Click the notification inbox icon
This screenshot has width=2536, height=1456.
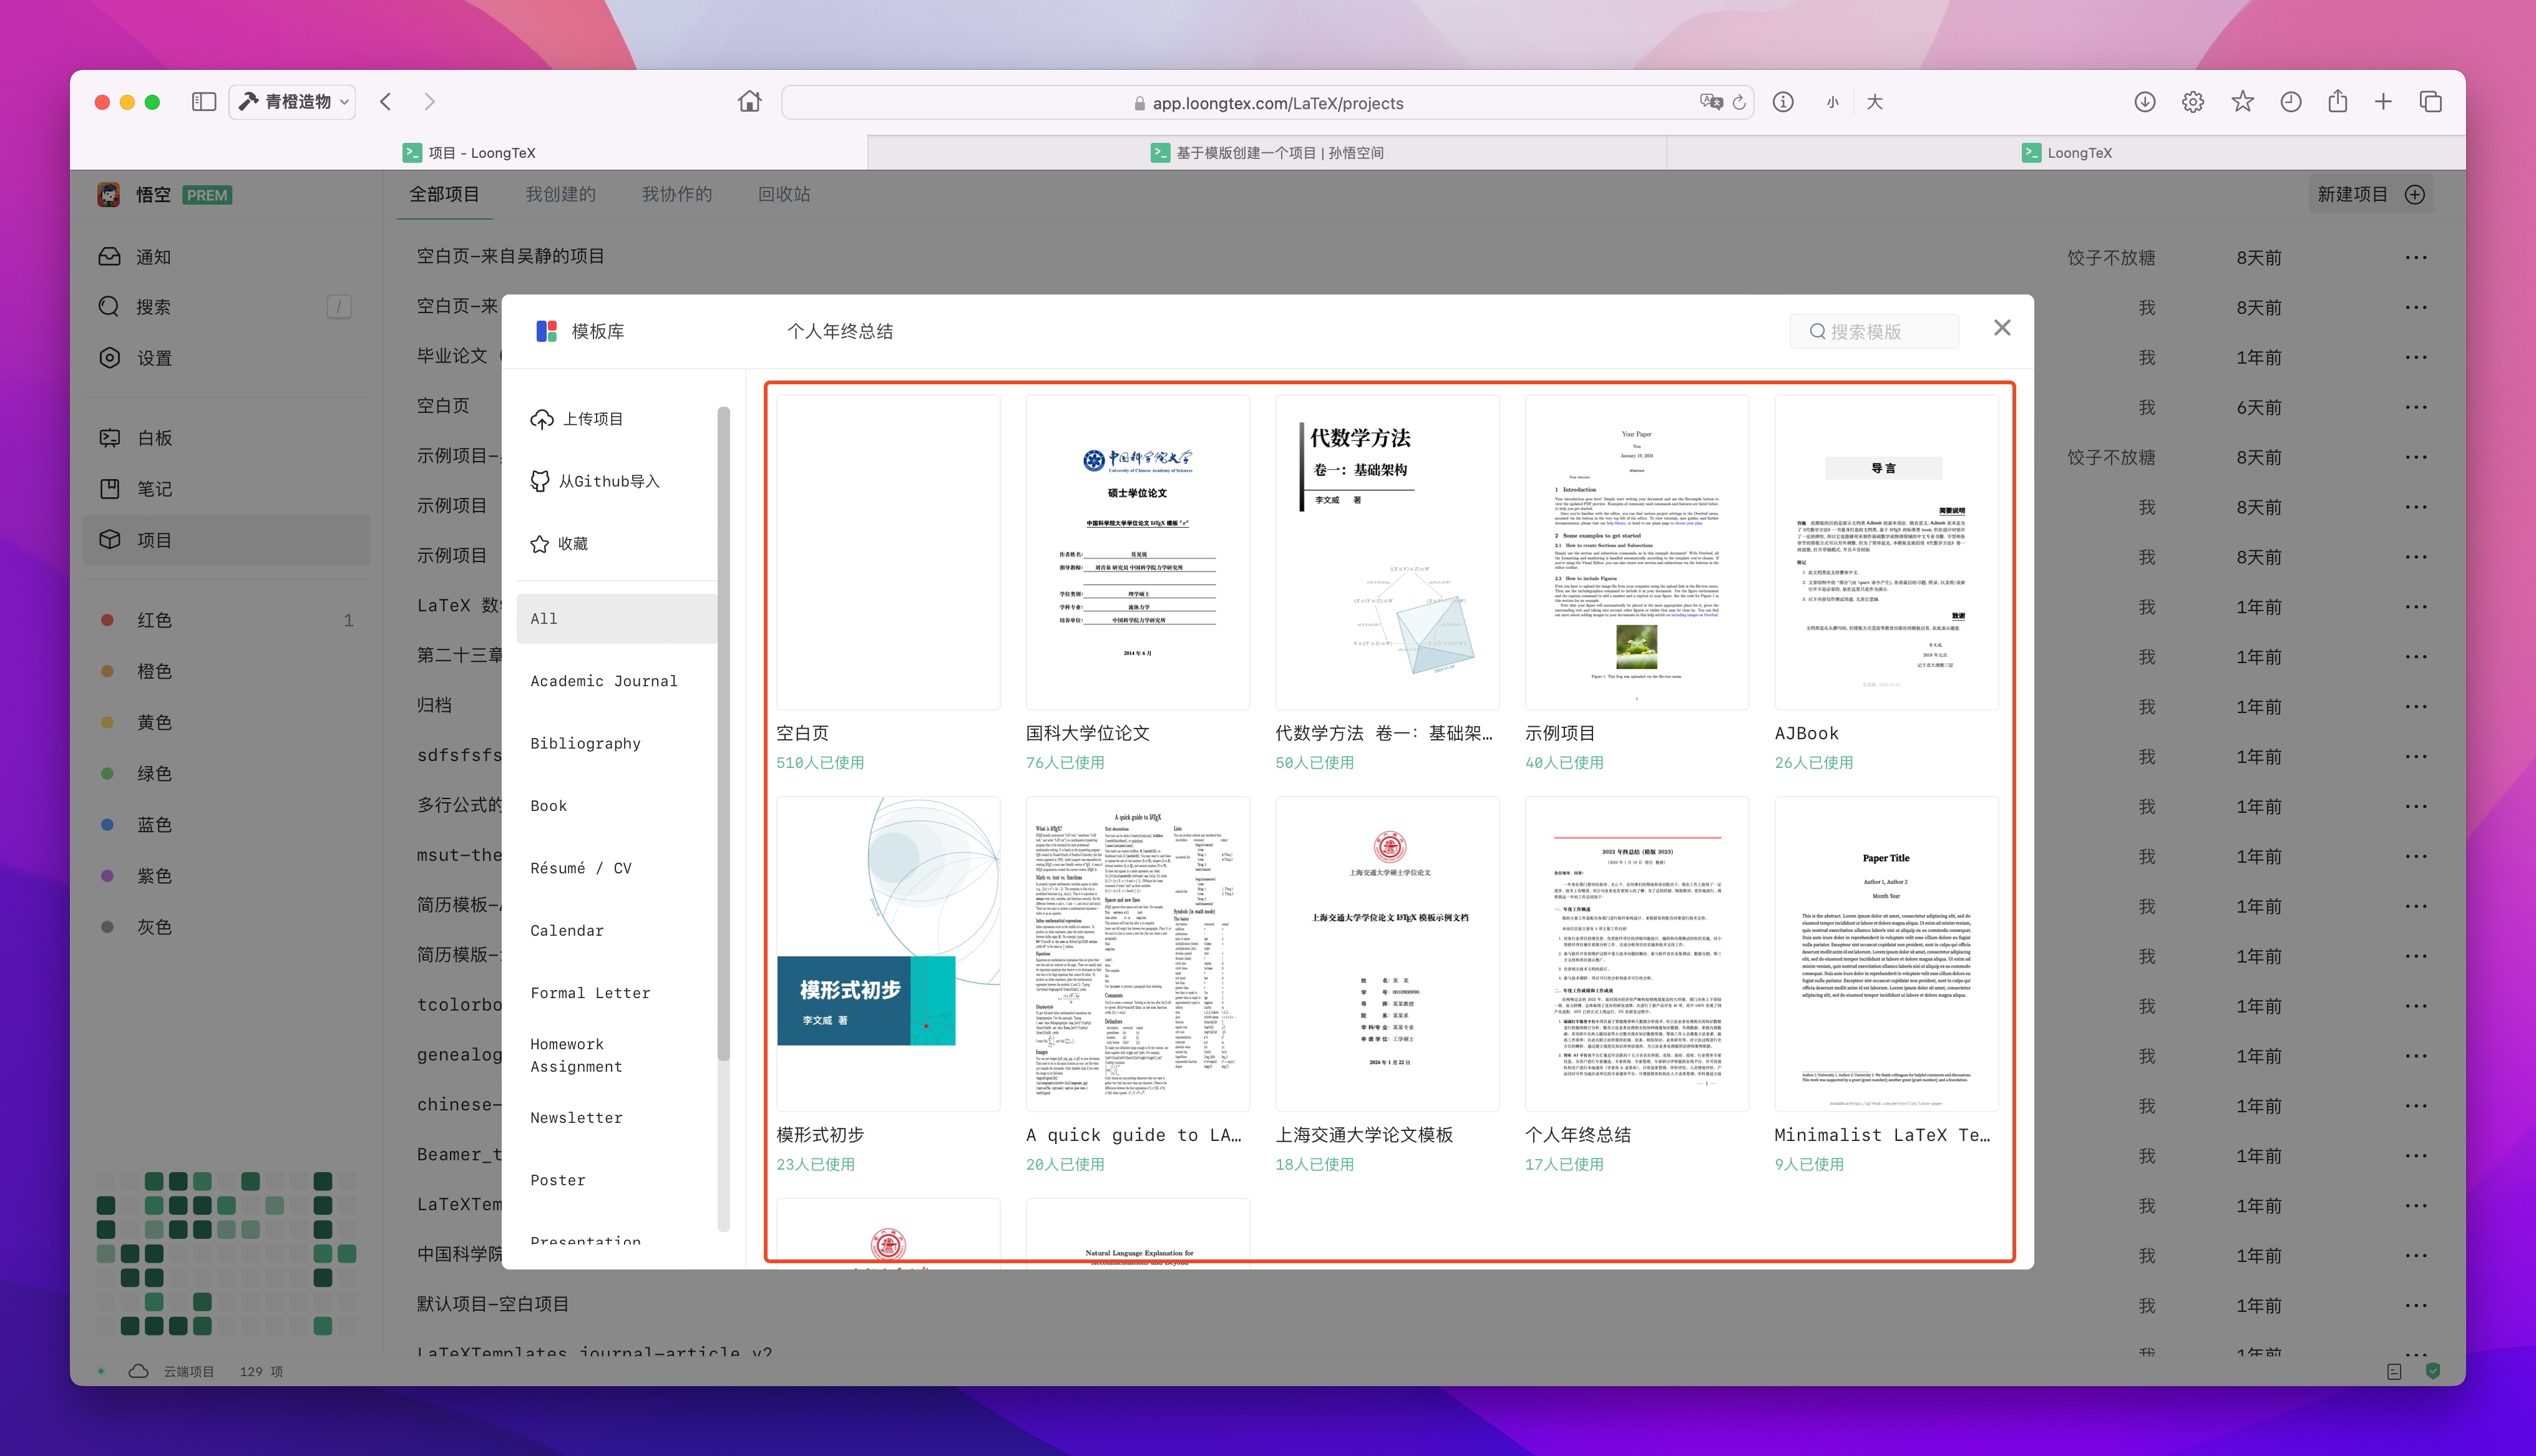pyautogui.click(x=109, y=257)
